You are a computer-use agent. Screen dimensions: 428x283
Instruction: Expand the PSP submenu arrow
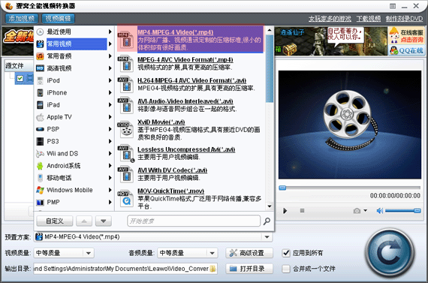coord(110,129)
